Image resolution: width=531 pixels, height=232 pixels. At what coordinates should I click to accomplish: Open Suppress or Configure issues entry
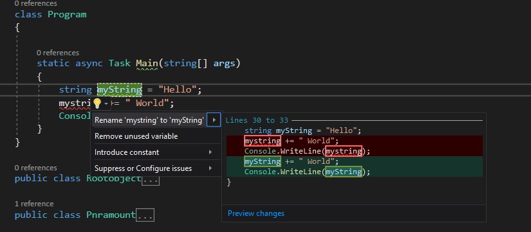coord(144,168)
